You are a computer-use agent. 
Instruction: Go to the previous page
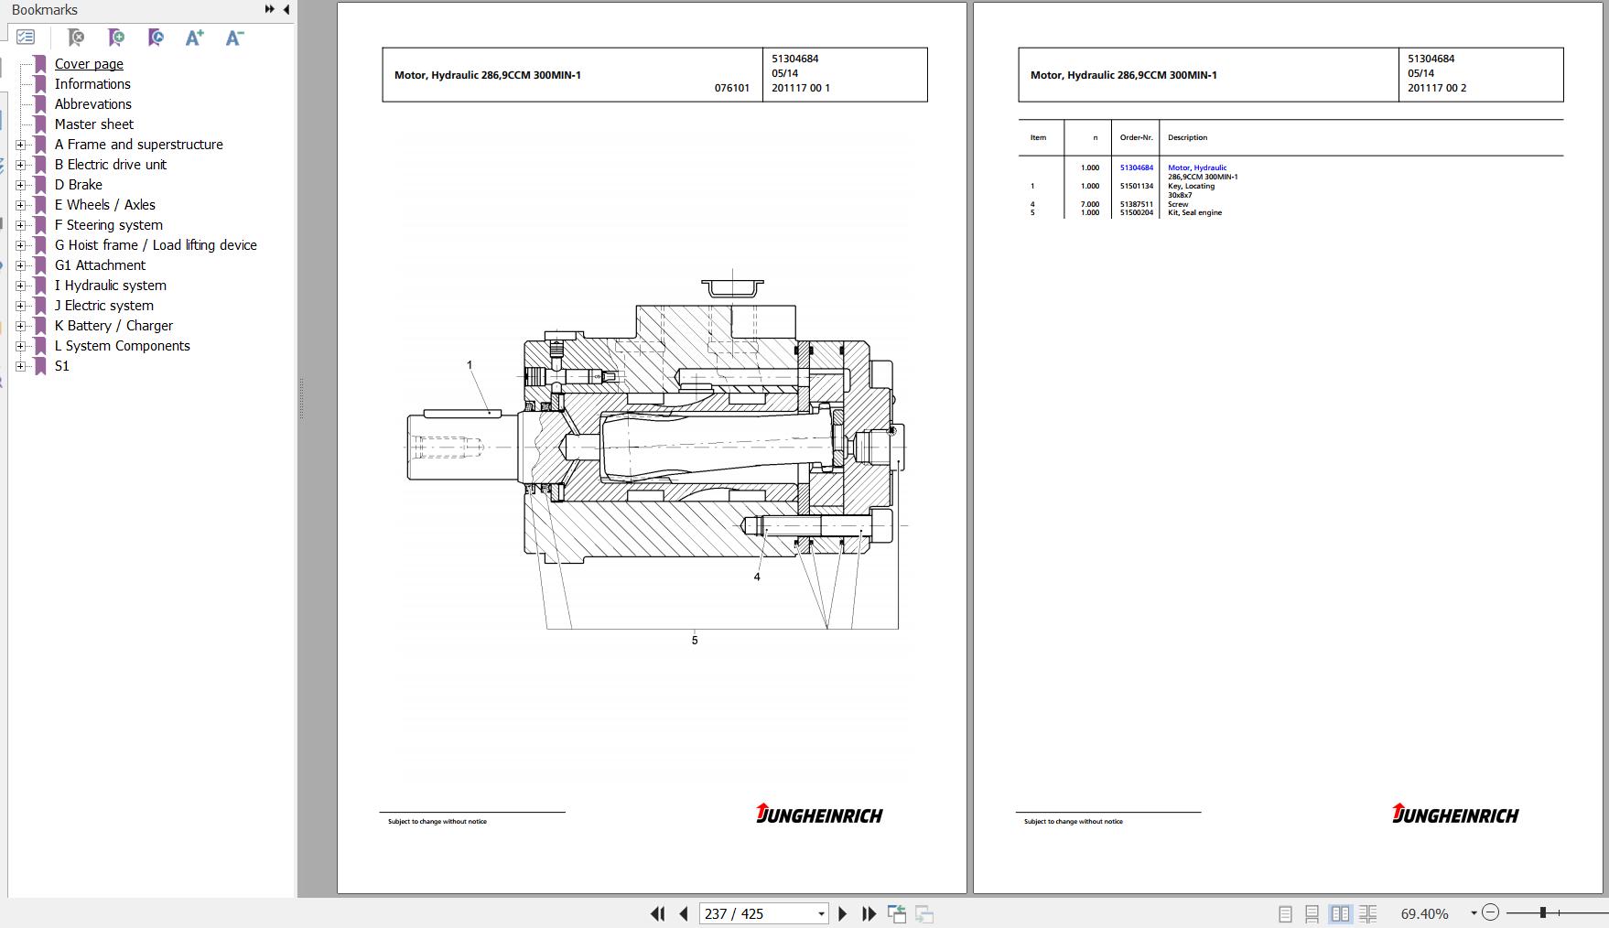pos(684,913)
